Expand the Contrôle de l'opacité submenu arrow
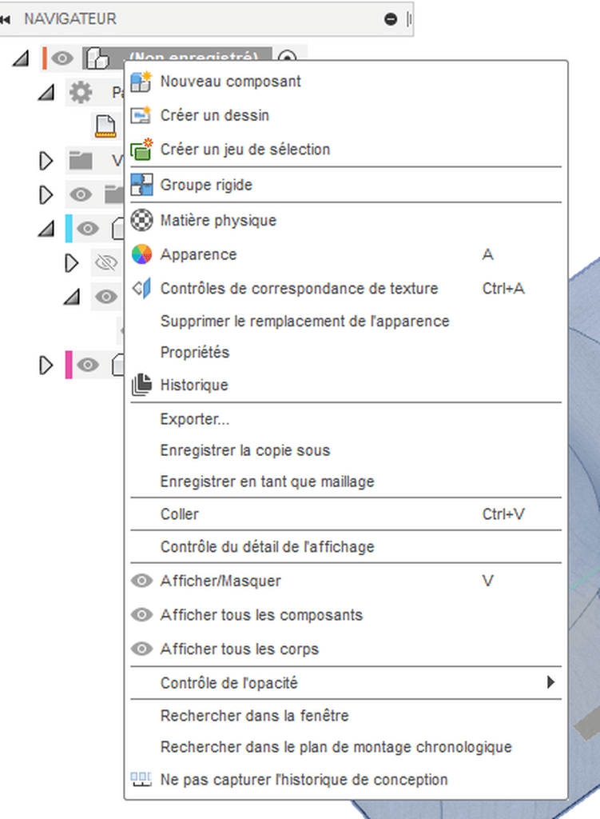The image size is (600, 819). [550, 682]
